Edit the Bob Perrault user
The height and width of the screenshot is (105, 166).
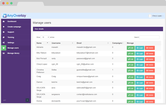coord(131,59)
